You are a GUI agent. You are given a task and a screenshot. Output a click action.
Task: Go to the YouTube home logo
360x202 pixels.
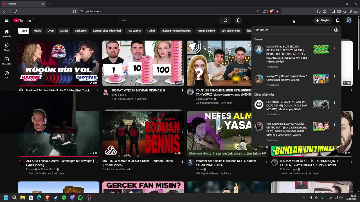(22, 20)
